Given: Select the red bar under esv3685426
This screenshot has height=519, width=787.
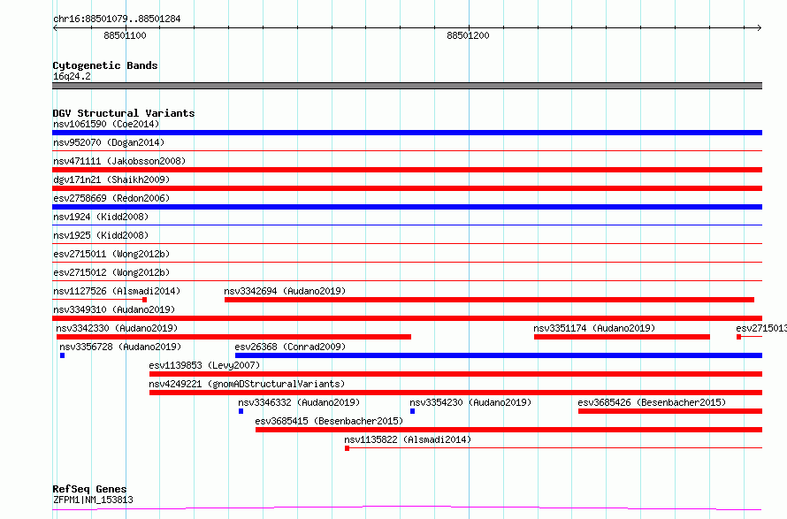Looking at the screenshot, I should coord(670,412).
